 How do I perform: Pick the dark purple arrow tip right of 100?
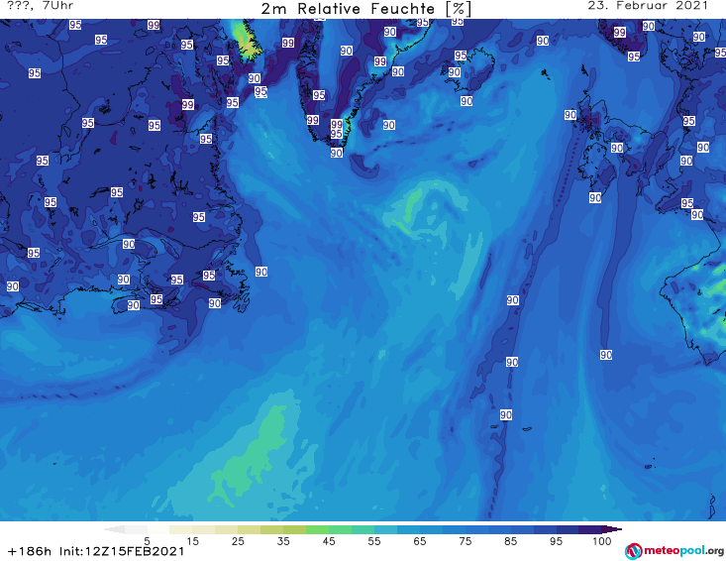click(612, 529)
